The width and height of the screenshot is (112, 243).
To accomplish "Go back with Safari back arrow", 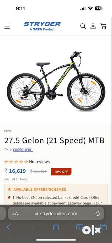I will point(8,227).
